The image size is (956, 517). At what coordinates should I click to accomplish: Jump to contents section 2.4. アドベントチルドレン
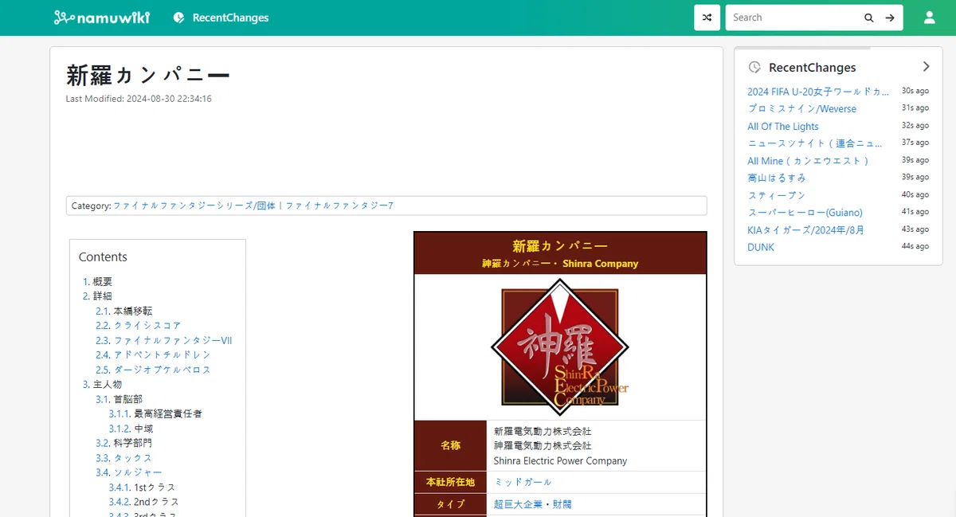pos(153,354)
